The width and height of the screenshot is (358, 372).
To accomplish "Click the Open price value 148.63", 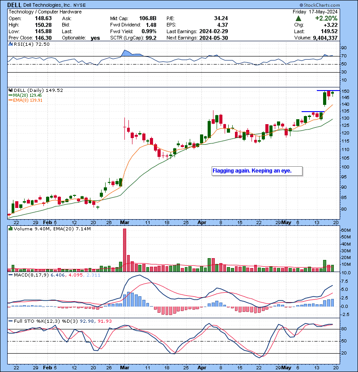I will pyautogui.click(x=43, y=18).
